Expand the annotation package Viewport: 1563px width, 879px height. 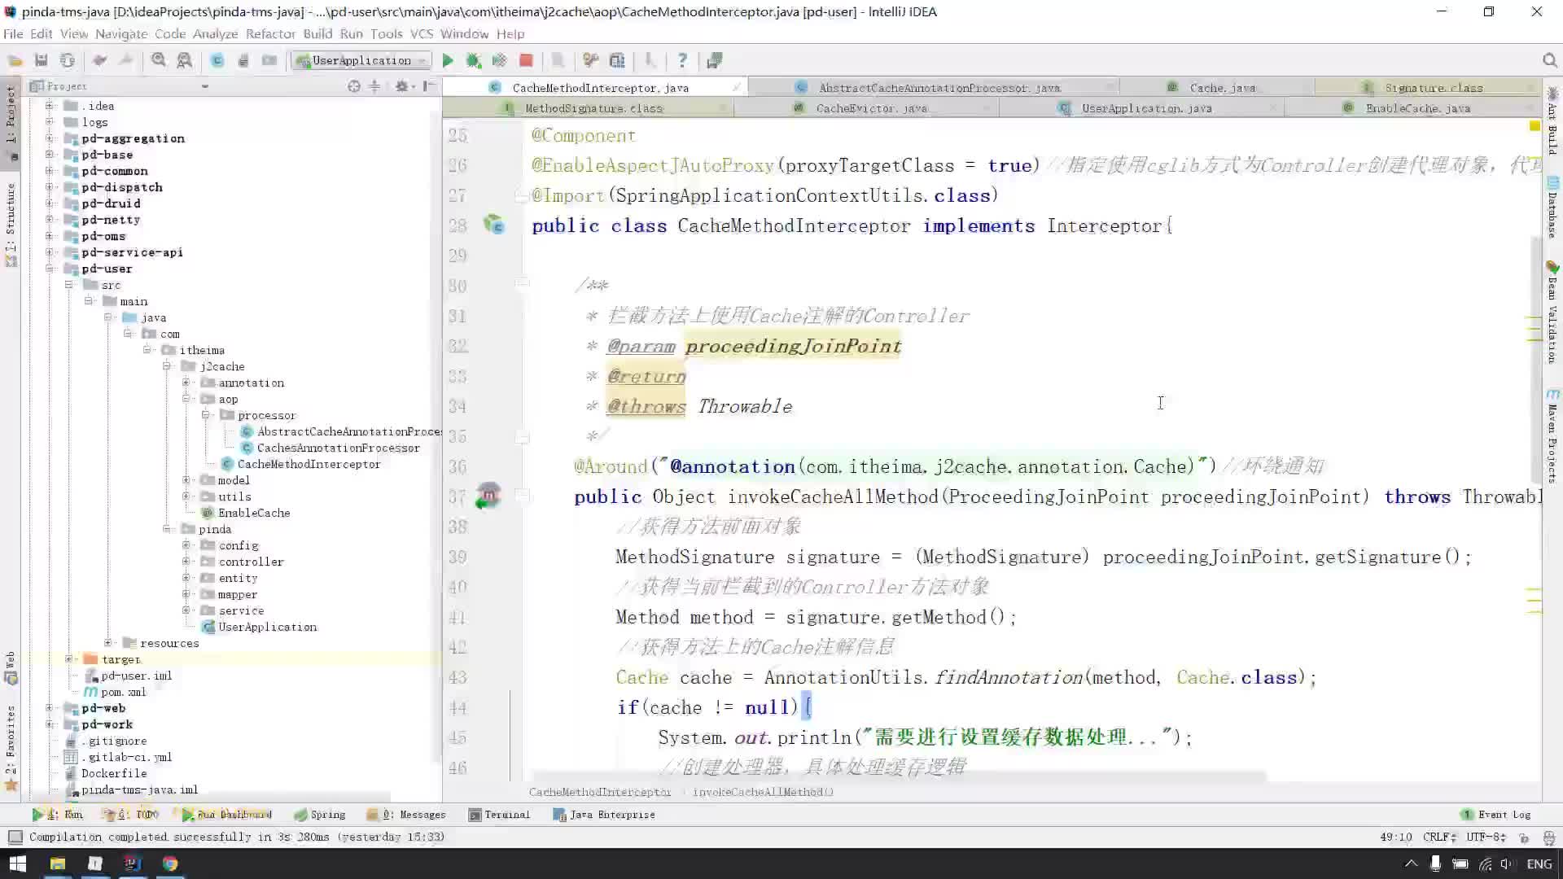point(186,383)
